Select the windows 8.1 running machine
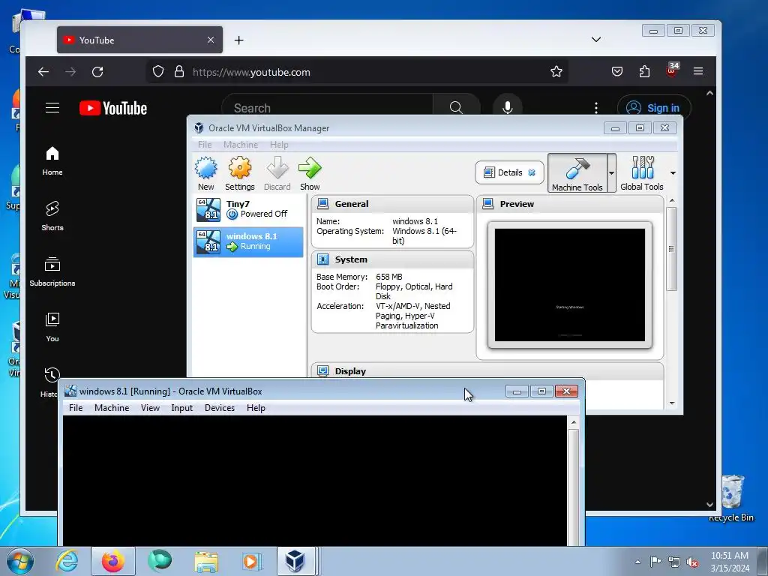The height and width of the screenshot is (576, 768). click(x=248, y=242)
